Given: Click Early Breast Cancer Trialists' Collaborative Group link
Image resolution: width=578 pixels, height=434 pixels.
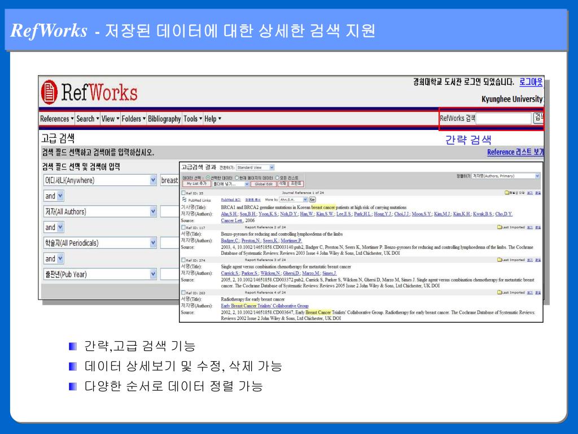Looking at the screenshot, I should tap(265, 306).
